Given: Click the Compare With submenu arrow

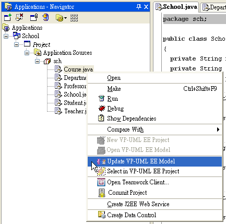Looking at the screenshot, I should (x=218, y=129).
